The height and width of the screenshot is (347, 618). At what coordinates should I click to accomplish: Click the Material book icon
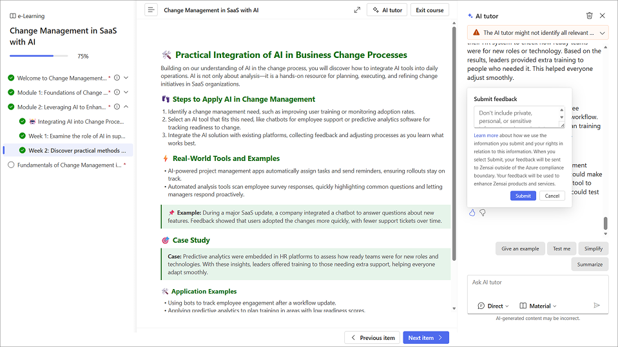pos(523,306)
